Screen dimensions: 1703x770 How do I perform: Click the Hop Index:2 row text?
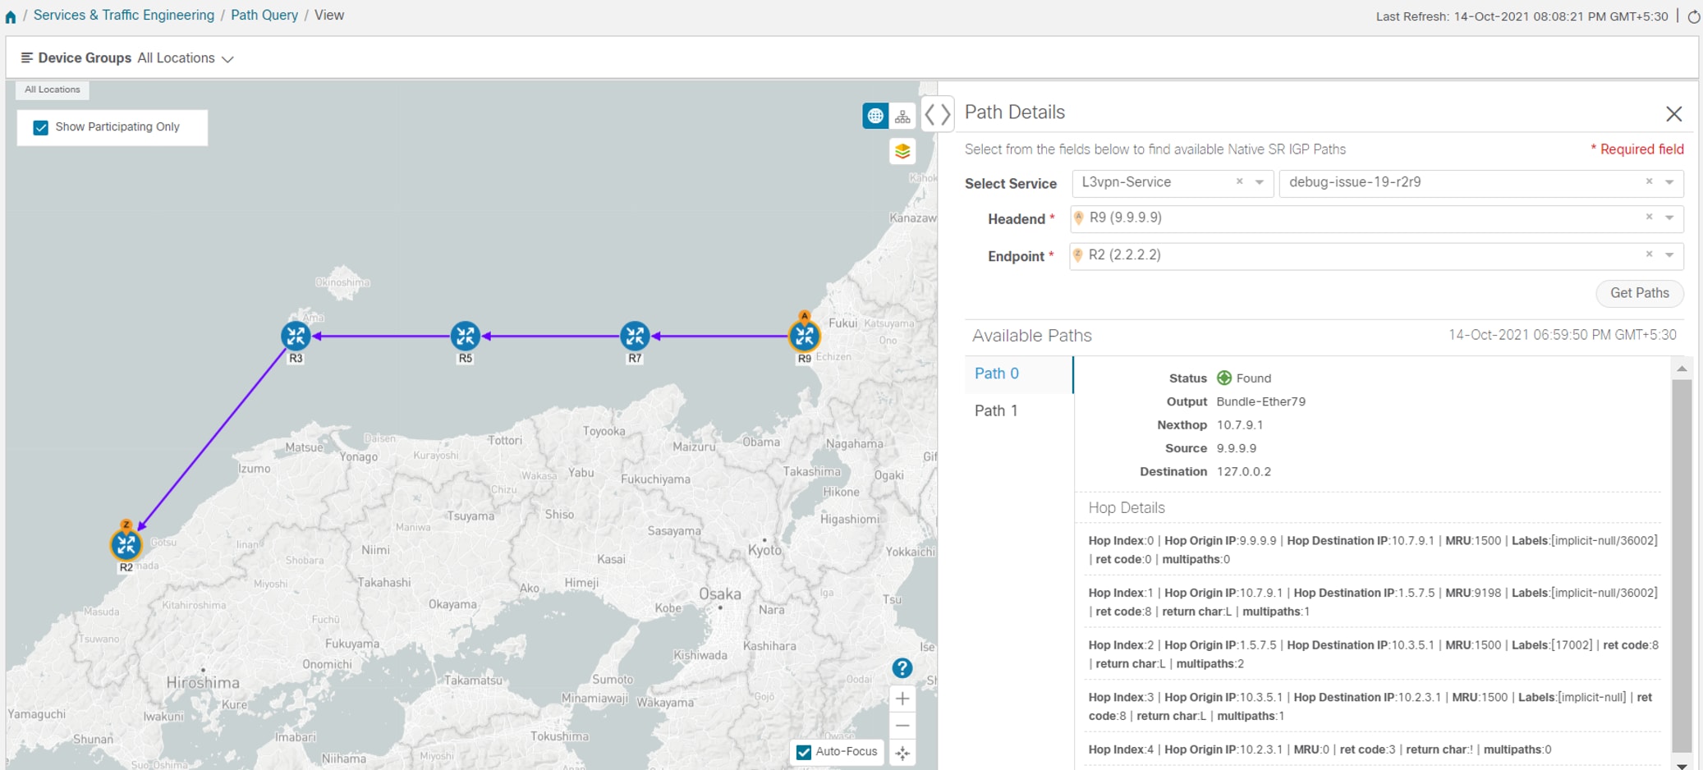pos(1373,654)
